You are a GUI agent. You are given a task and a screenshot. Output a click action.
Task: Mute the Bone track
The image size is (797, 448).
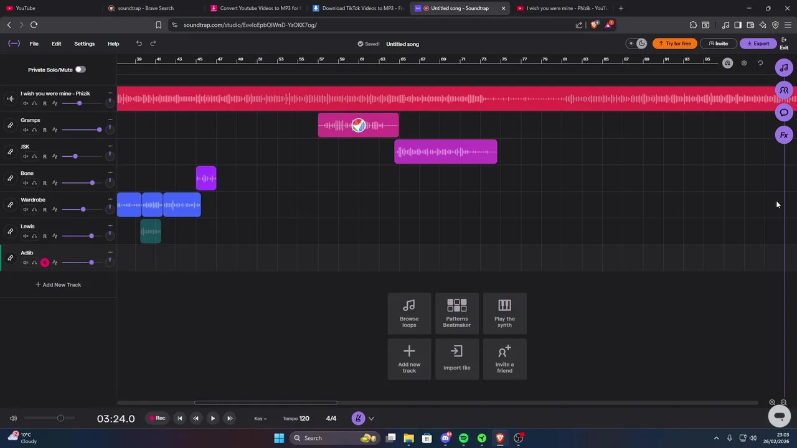click(x=26, y=183)
